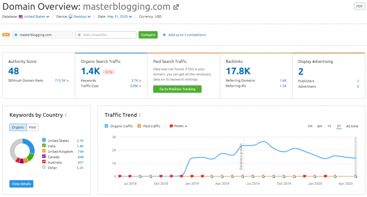Click the View details button
The image size is (367, 197).
click(21, 184)
